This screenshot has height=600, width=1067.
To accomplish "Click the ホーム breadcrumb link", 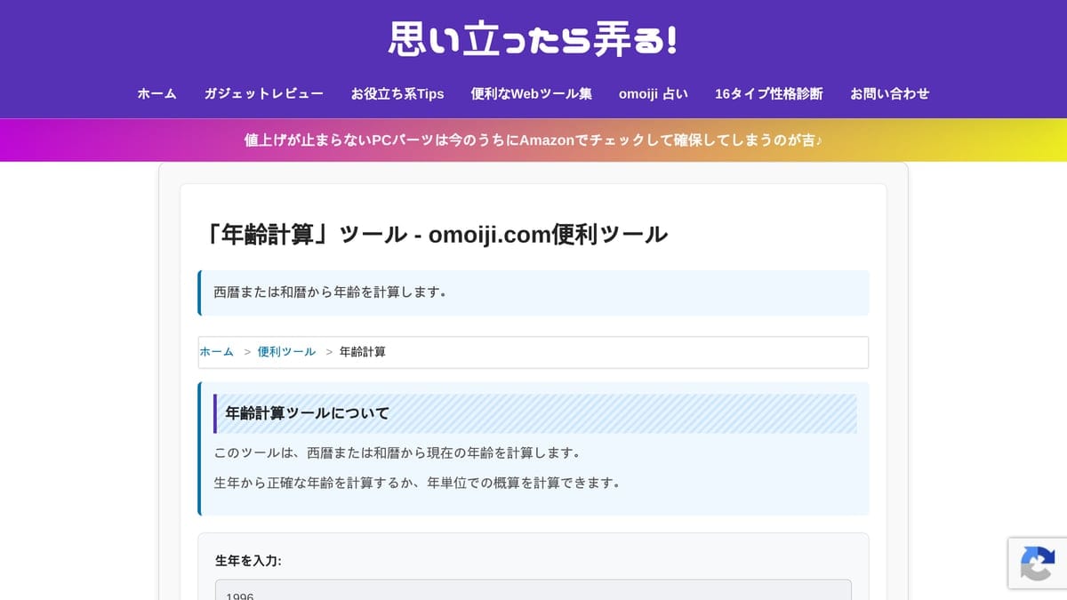I will coord(216,352).
